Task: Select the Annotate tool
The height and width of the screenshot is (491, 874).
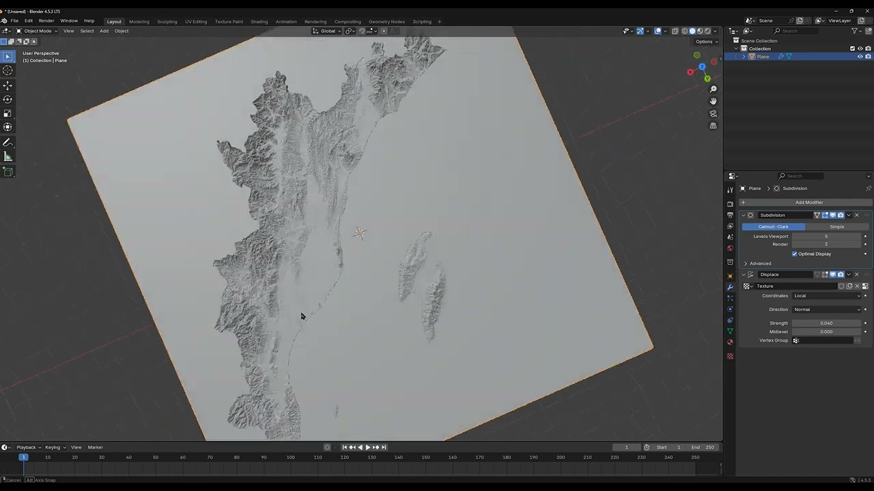Action: 8,143
